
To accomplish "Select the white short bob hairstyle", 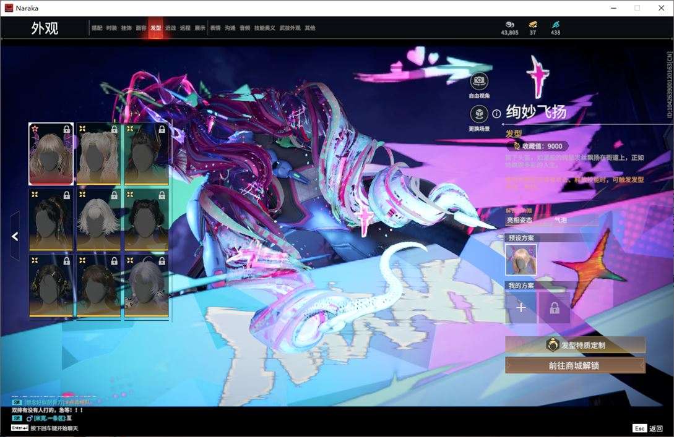I will 98,220.
